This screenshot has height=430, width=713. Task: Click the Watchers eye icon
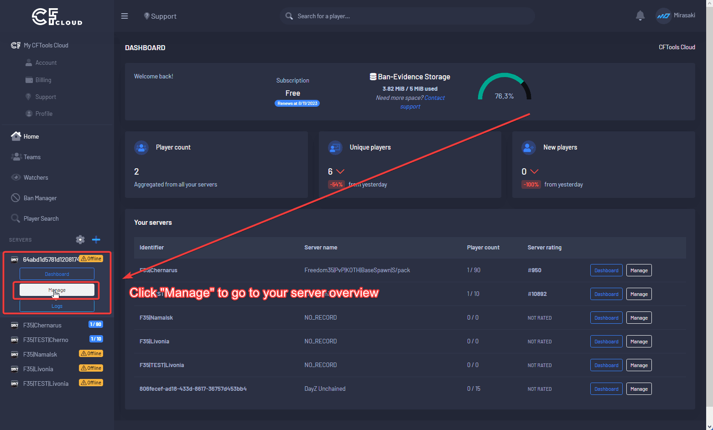pos(16,177)
